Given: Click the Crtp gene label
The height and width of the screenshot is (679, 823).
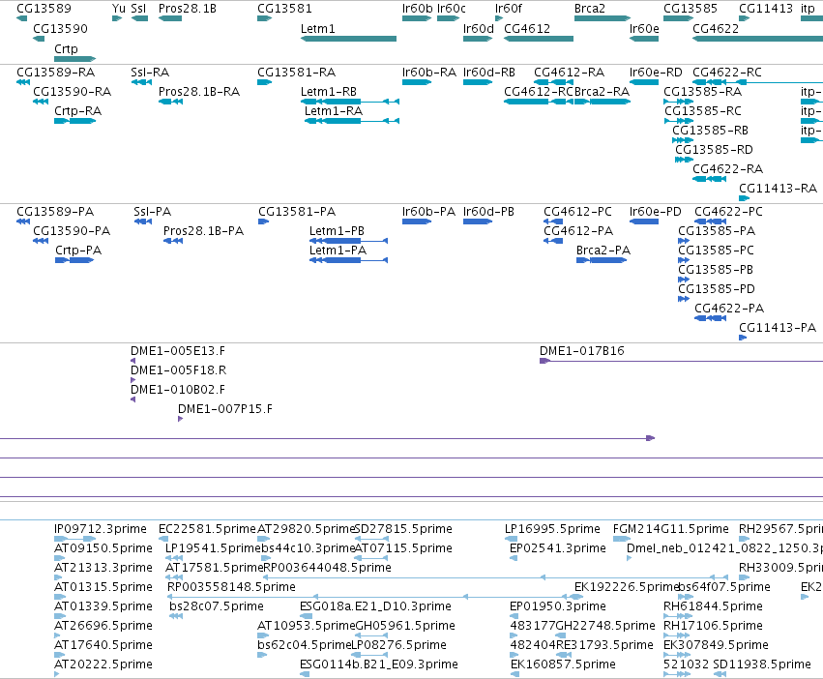Looking at the screenshot, I should coord(66,48).
